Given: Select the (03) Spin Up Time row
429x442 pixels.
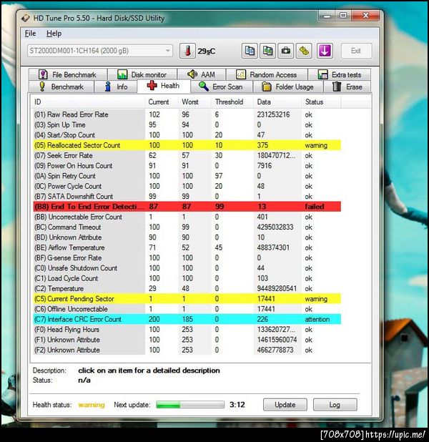Looking at the screenshot, I should (187, 125).
